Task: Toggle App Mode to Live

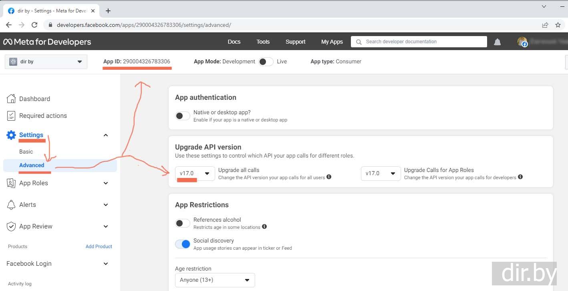Action: pos(266,62)
